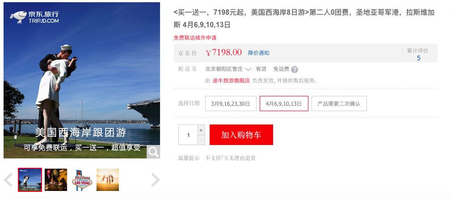Screen dimensions: 451x199
Task: Select the 产品需要二次确认 option
Action: 339,104
